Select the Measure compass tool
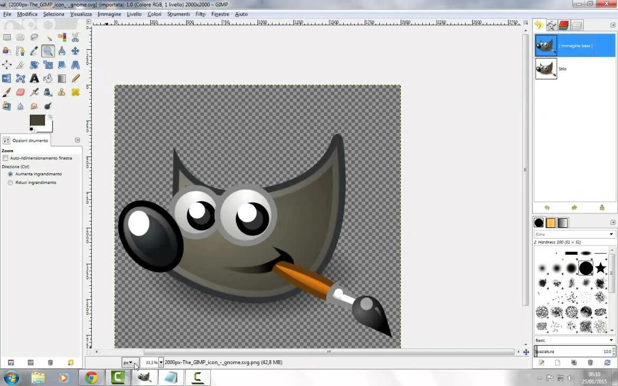 click(x=62, y=51)
